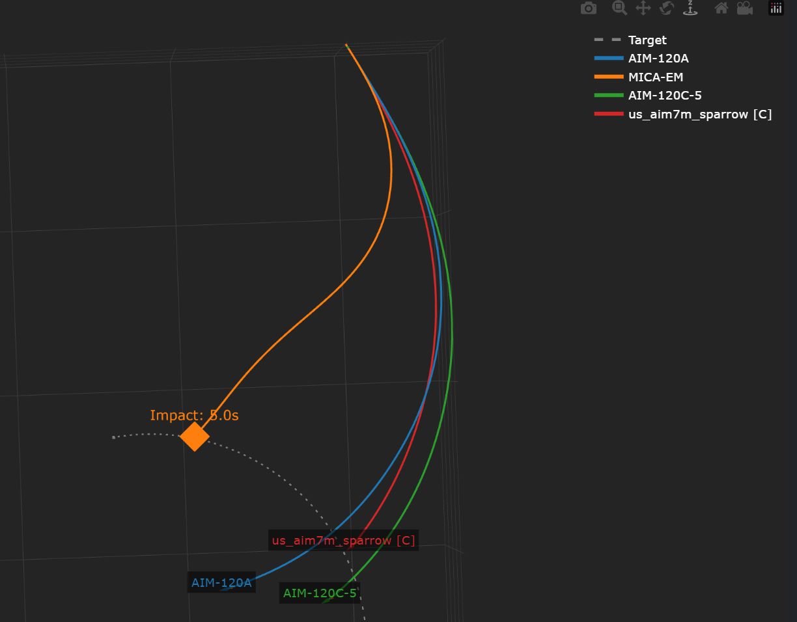Switch to turntable rotation mode

[x=690, y=8]
